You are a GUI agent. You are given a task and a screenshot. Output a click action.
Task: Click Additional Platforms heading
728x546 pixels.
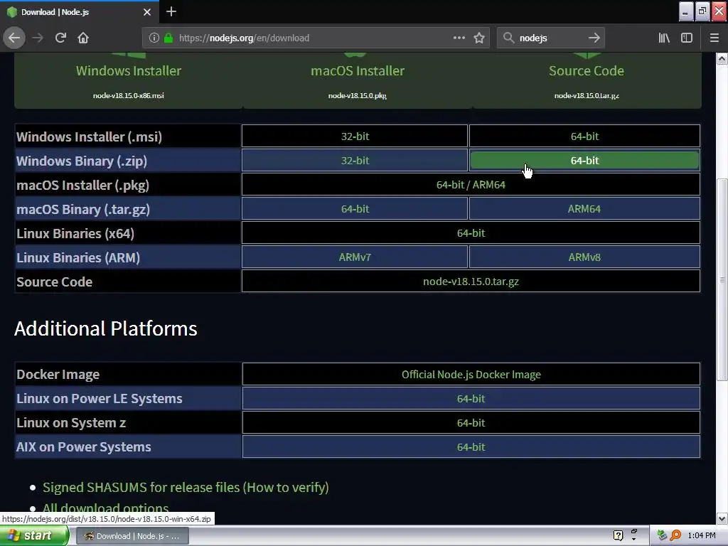pyautogui.click(x=106, y=328)
